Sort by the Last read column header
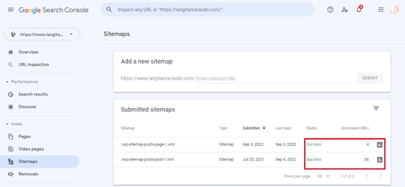405x187 pixels. (x=283, y=128)
